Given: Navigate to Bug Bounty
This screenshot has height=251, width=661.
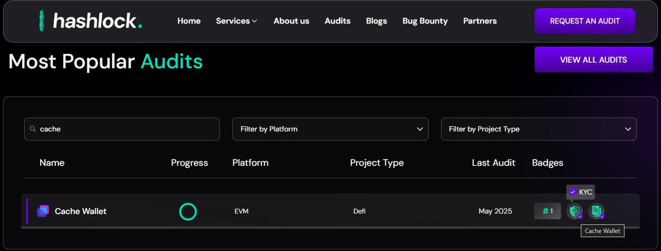Looking at the screenshot, I should pyautogui.click(x=425, y=20).
